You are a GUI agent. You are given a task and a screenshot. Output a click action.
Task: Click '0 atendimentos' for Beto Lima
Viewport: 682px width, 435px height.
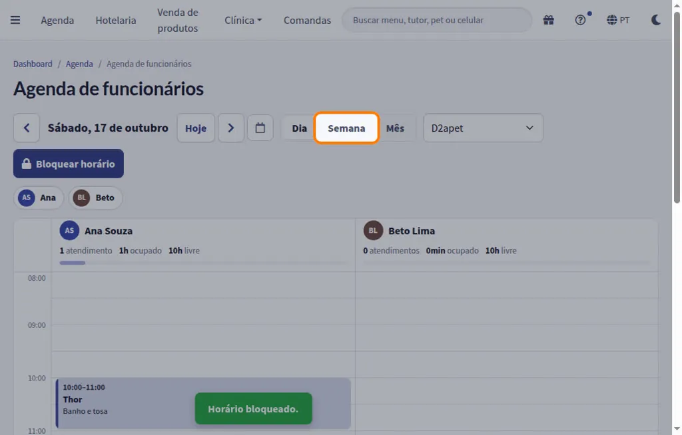pyautogui.click(x=391, y=251)
